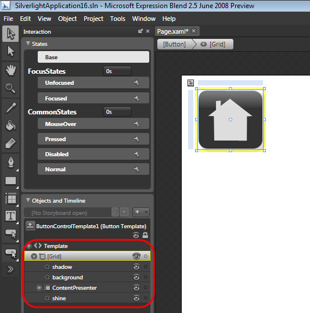Collapse the [Grid] tree node

click(34, 256)
